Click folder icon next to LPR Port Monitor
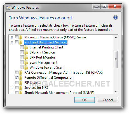 (x=26, y=57)
